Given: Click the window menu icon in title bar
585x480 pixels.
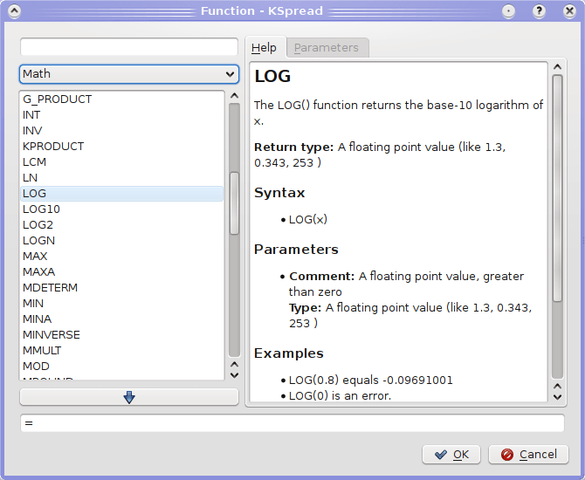Looking at the screenshot, I should click(x=14, y=10).
